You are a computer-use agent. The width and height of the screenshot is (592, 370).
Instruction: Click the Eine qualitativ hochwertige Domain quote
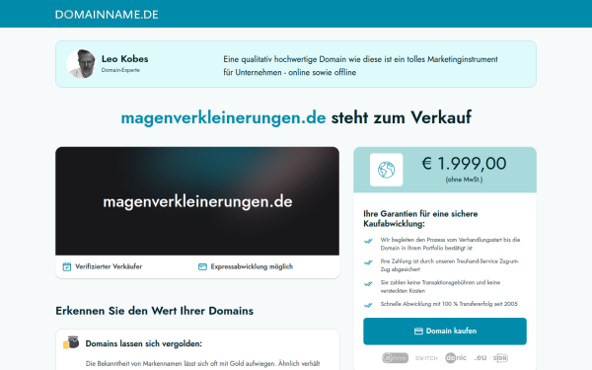[360, 66]
